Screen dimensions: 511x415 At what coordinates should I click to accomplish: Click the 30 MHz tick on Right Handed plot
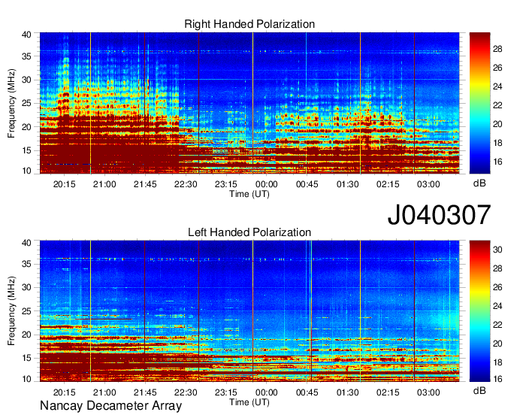(26, 80)
